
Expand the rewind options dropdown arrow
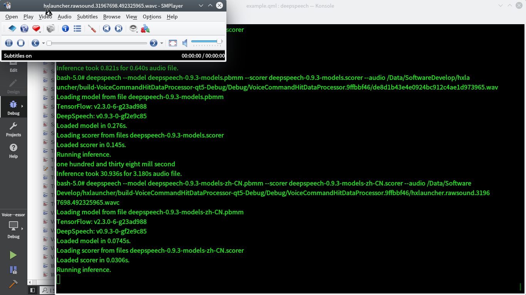click(x=43, y=43)
